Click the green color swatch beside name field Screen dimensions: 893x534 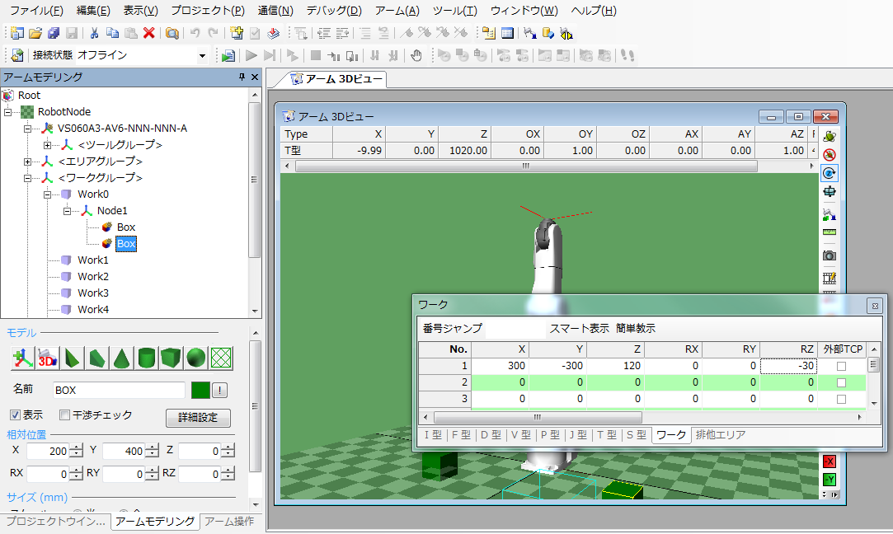pyautogui.click(x=199, y=390)
